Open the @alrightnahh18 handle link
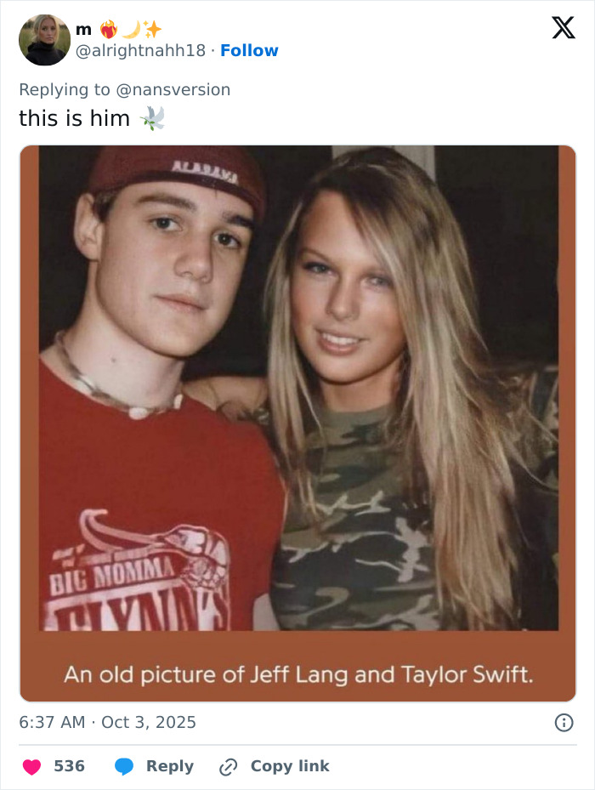The image size is (595, 790). click(x=140, y=50)
